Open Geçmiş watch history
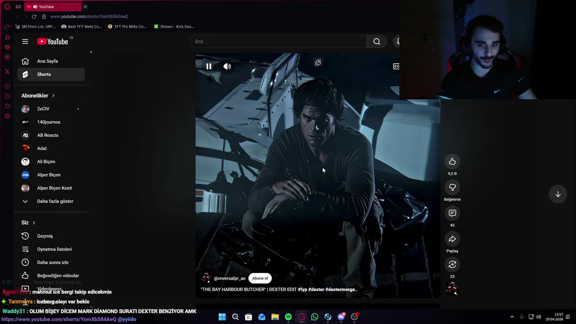The height and width of the screenshot is (324, 576). (x=51, y=236)
